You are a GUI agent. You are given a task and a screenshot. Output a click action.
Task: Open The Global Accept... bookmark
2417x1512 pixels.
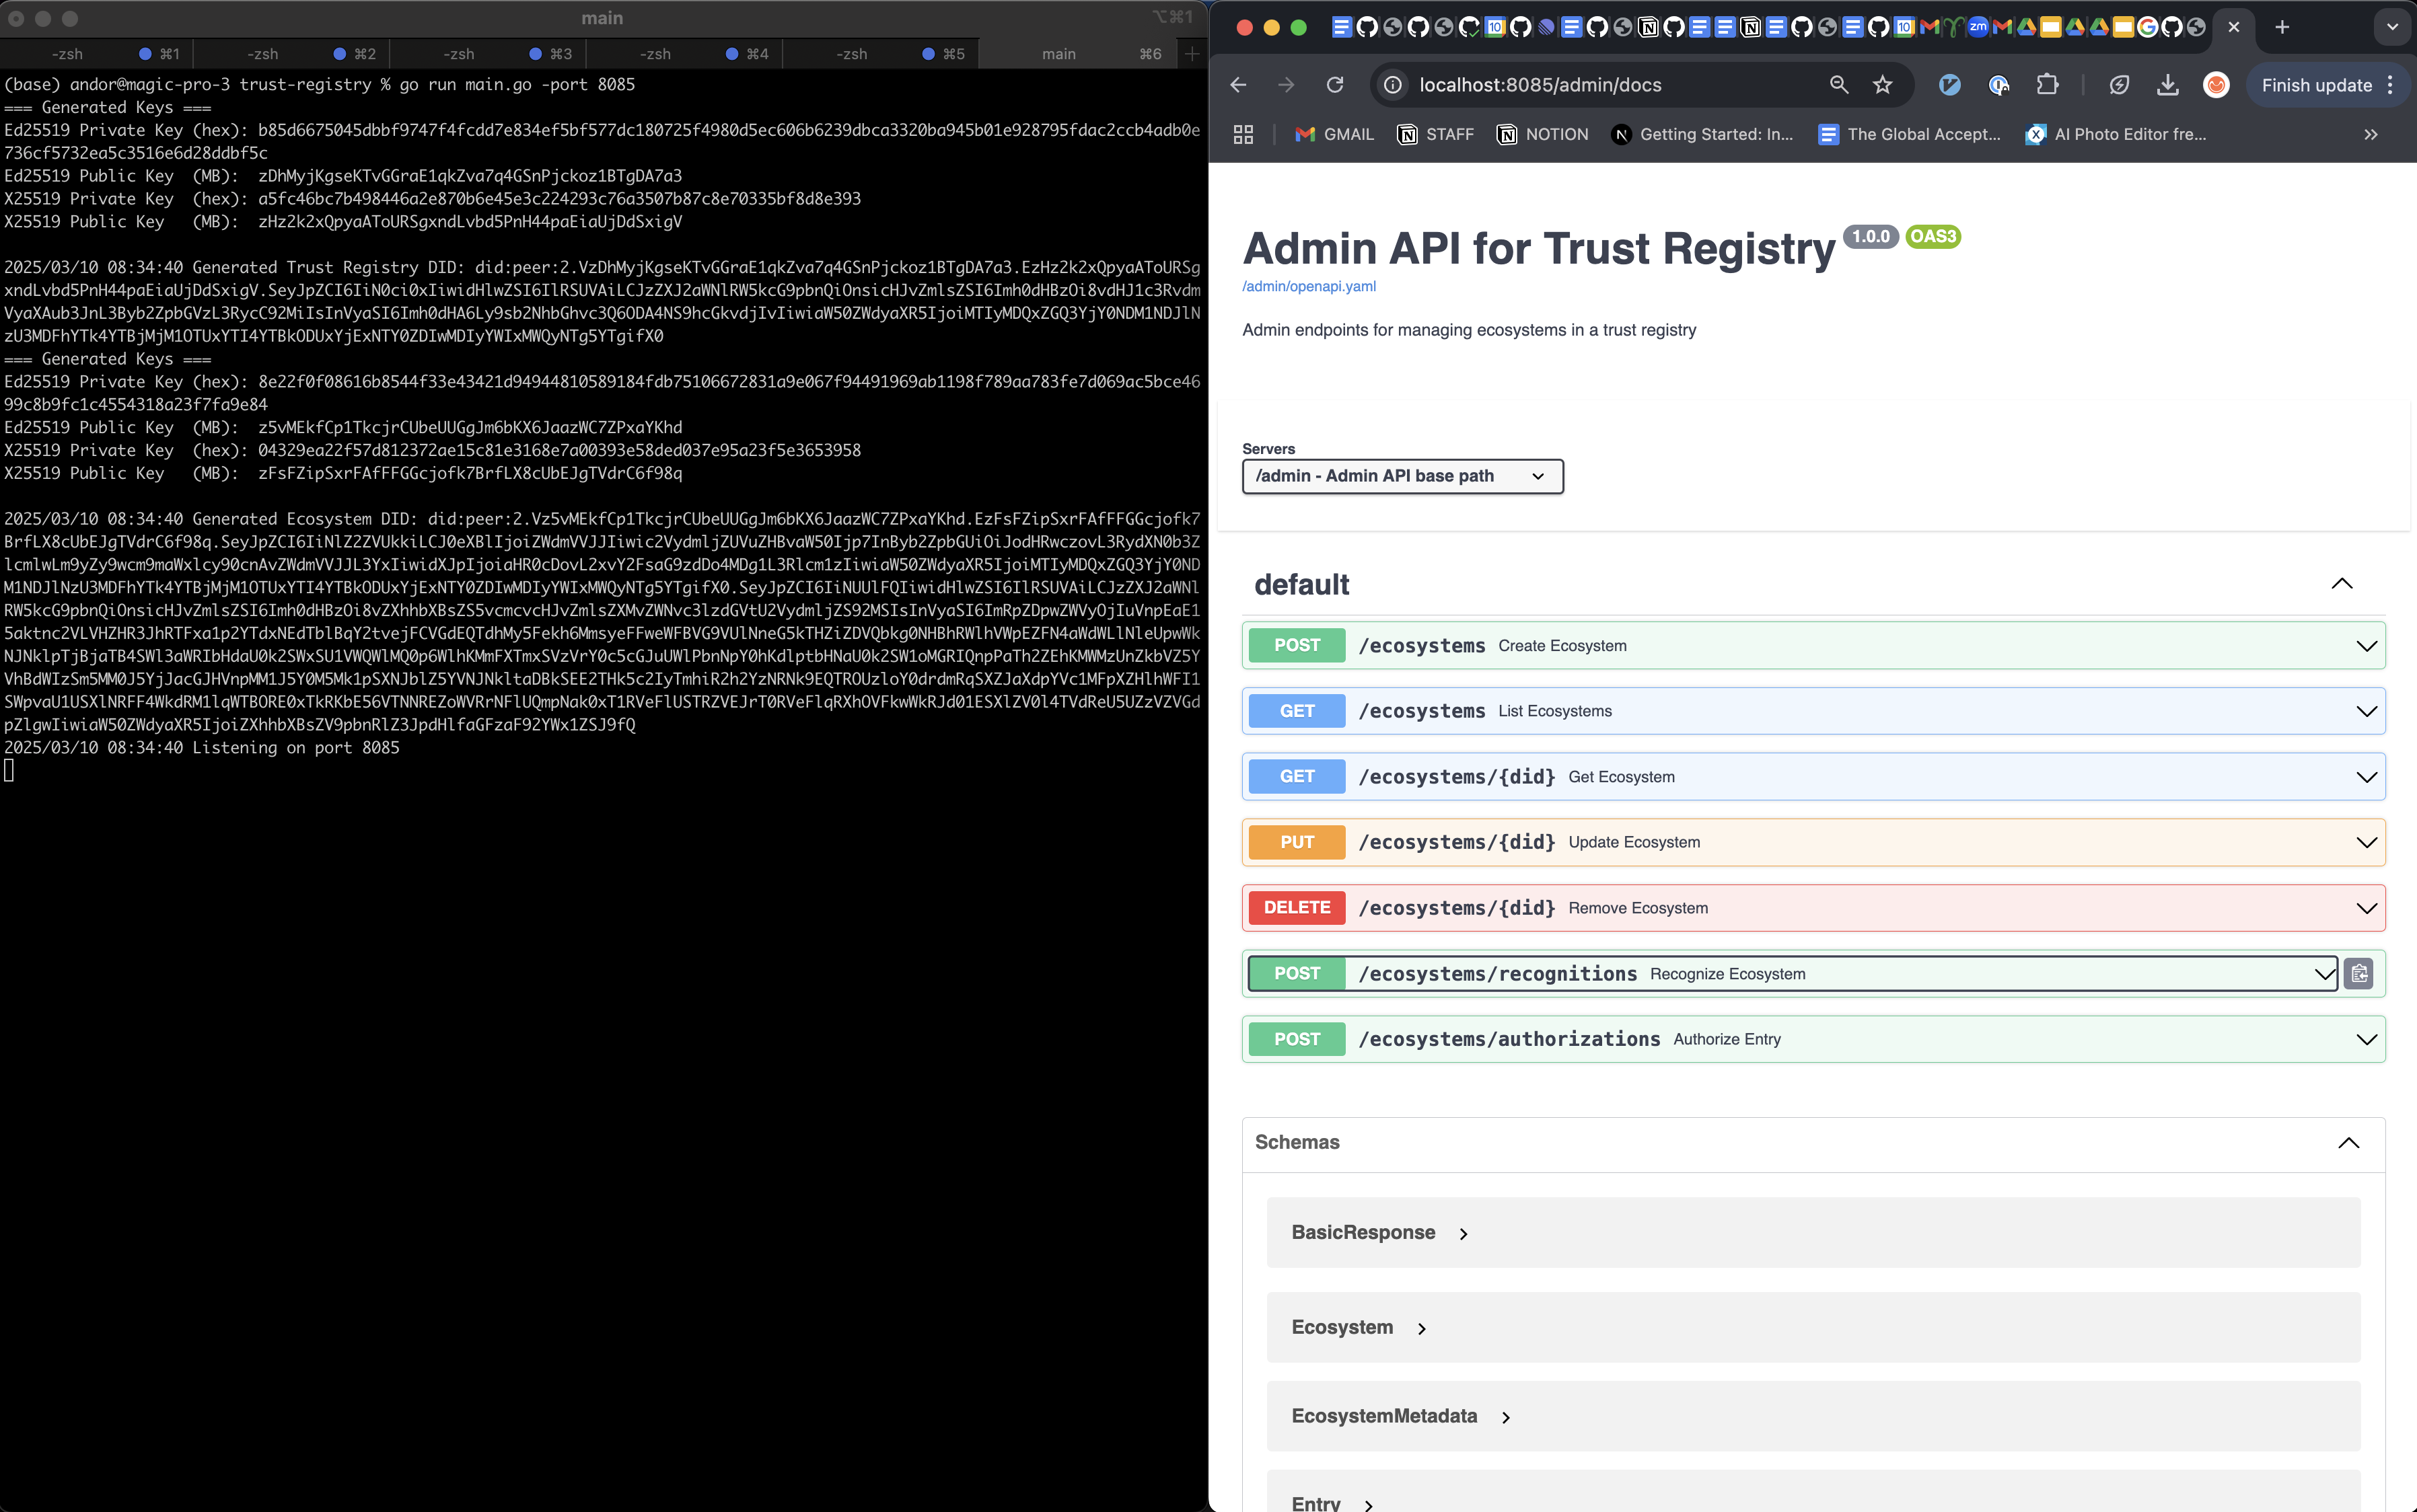tap(1909, 134)
